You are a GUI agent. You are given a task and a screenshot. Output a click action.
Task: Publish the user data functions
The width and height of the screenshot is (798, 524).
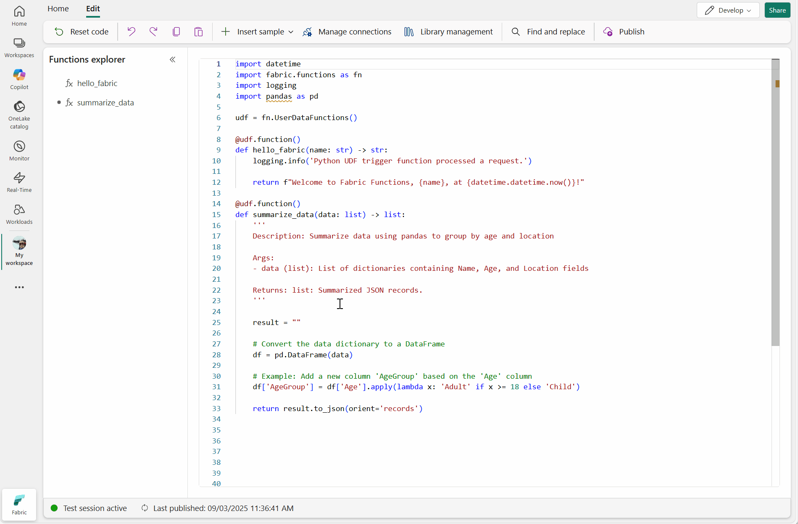click(624, 31)
